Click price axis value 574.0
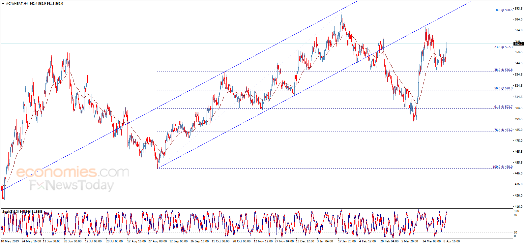The image size is (526, 245). (518, 30)
